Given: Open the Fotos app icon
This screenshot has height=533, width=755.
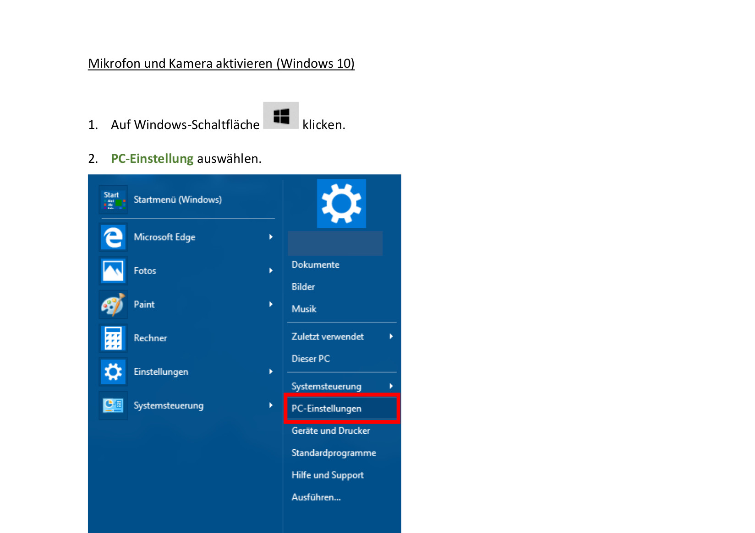Looking at the screenshot, I should coord(113,271).
